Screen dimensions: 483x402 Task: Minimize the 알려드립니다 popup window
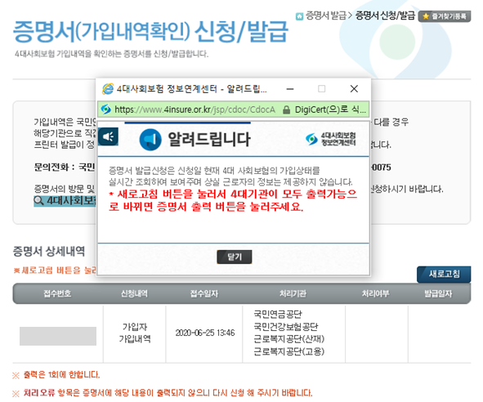point(290,89)
